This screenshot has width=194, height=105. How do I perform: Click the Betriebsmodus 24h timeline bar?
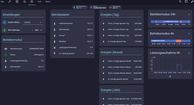(x=171, y=22)
